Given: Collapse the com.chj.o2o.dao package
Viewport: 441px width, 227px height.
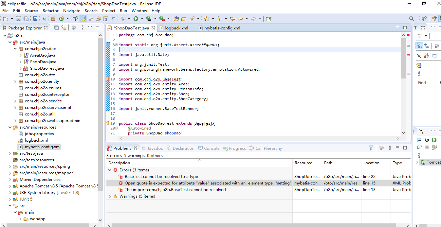Looking at the screenshot, I should (x=15, y=49).
